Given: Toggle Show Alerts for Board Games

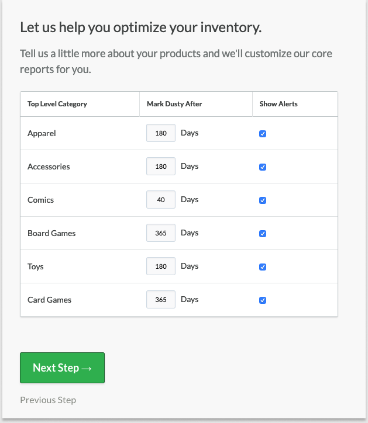Looking at the screenshot, I should coord(263,234).
